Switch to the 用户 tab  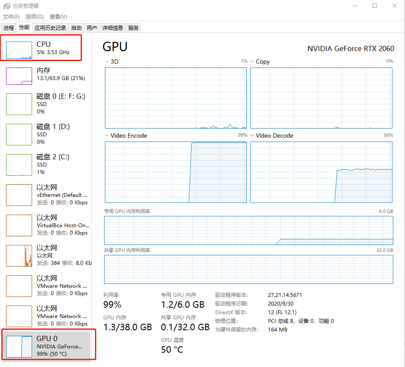91,28
